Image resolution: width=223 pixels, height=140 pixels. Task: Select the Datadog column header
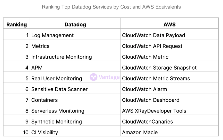pos(75,25)
